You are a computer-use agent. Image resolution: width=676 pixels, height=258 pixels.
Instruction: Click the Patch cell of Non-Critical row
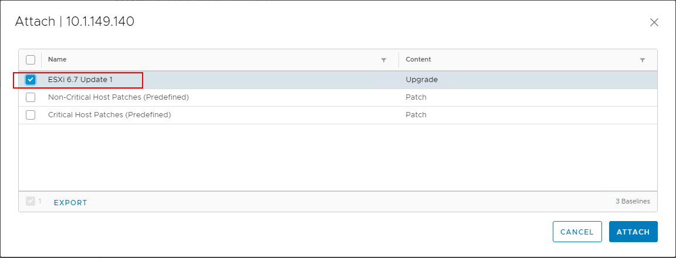coord(416,97)
